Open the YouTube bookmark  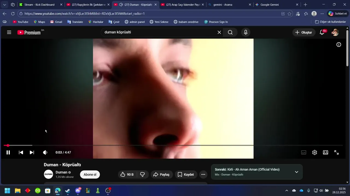coord(21,22)
